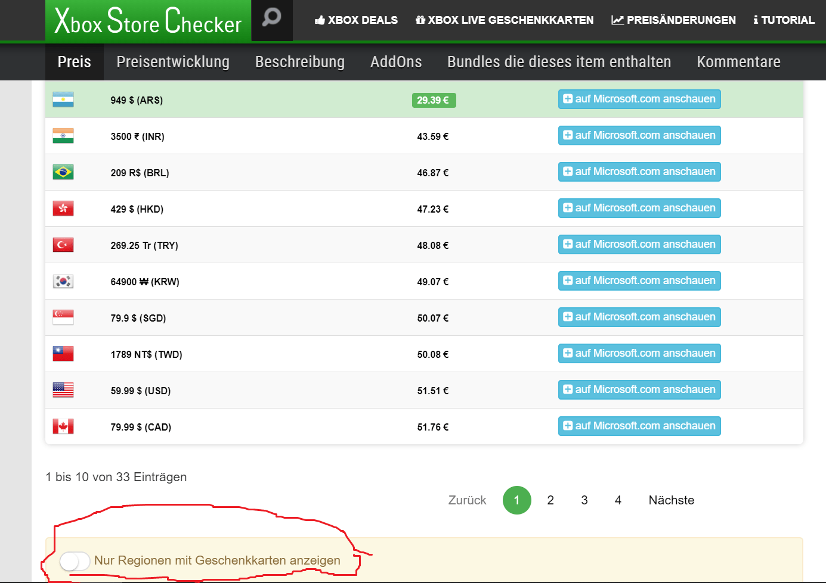Click the Turkey flag icon
This screenshot has height=583, width=826.
(63, 245)
